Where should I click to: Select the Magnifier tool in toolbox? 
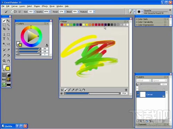pyautogui.click(x=4, y=61)
